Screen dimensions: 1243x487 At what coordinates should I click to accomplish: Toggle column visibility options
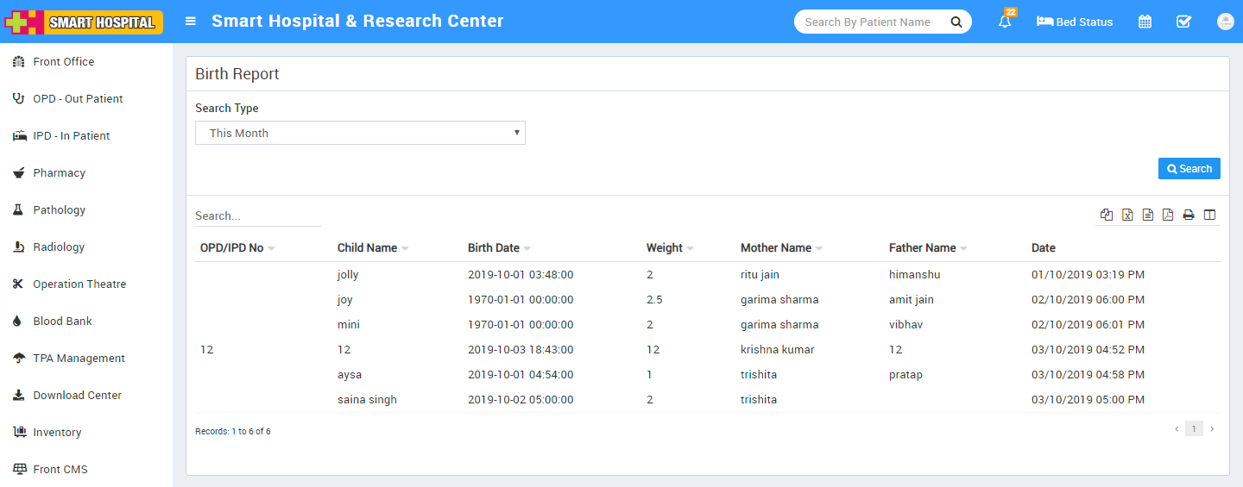point(1209,215)
